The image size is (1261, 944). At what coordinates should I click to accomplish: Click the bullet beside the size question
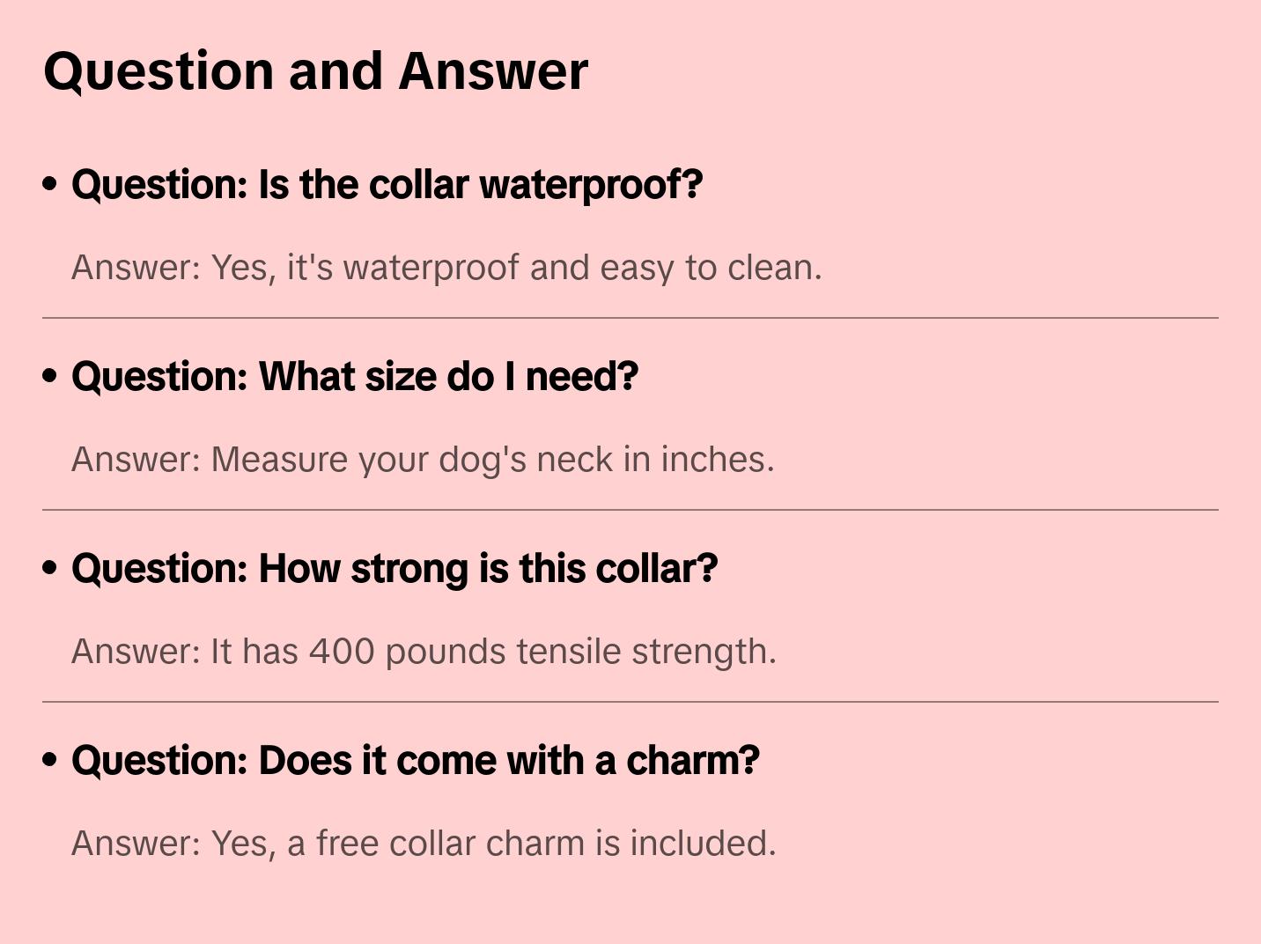[x=50, y=377]
